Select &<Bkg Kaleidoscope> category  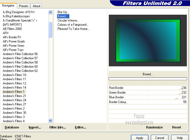(17, 16)
